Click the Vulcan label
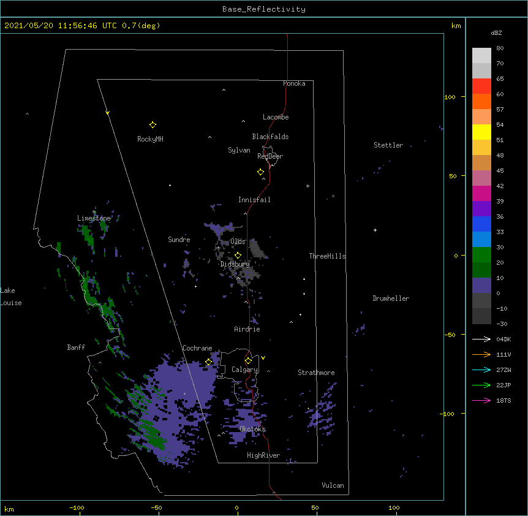 [x=333, y=485]
